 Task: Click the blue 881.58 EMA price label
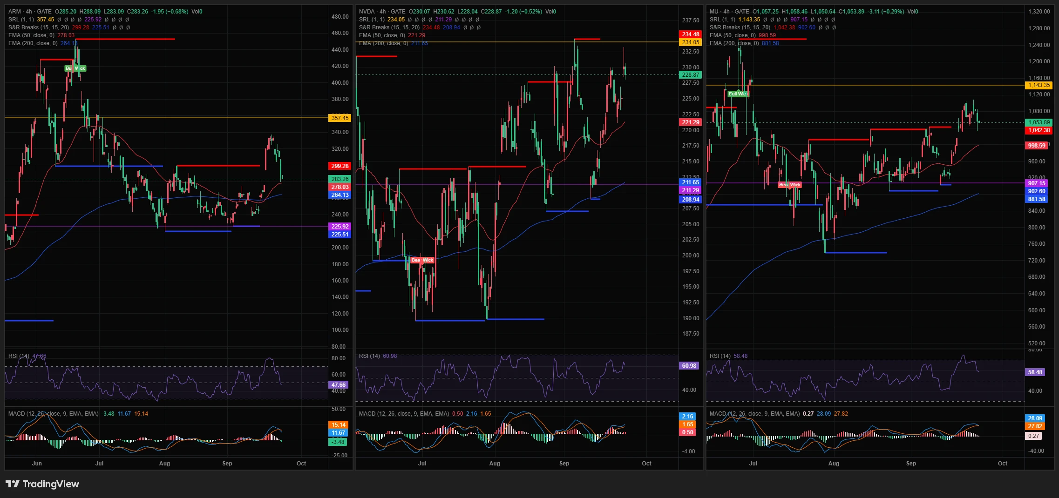1037,199
